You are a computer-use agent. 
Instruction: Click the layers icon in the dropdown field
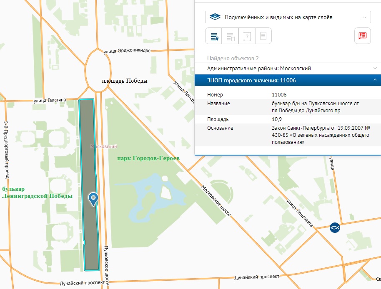(214, 17)
